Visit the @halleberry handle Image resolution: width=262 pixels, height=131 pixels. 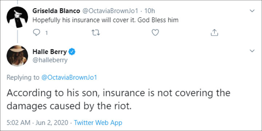coord(50,60)
